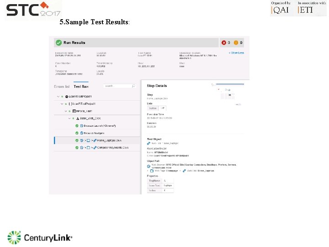Click the green passed icon beside Run Results
The image size is (329, 247).
59,43
